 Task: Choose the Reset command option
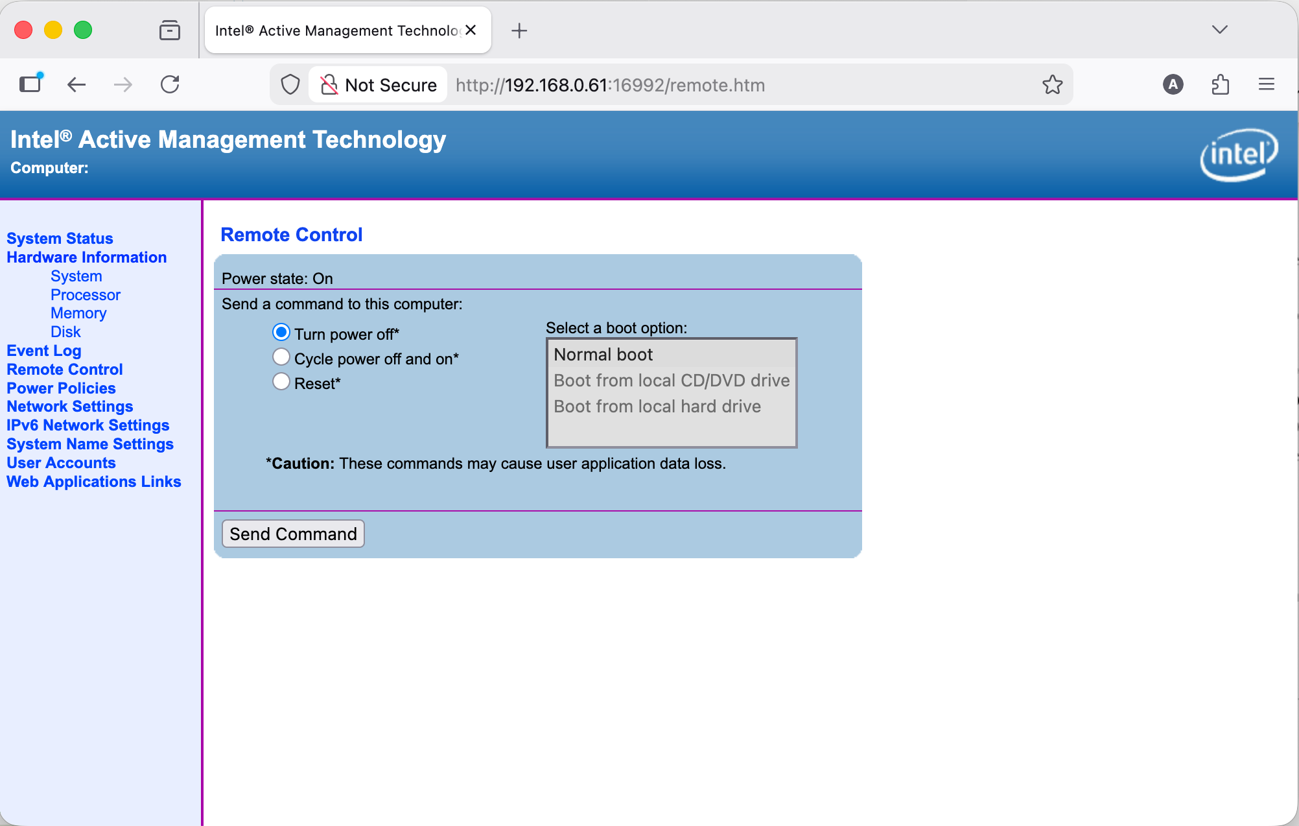click(281, 381)
